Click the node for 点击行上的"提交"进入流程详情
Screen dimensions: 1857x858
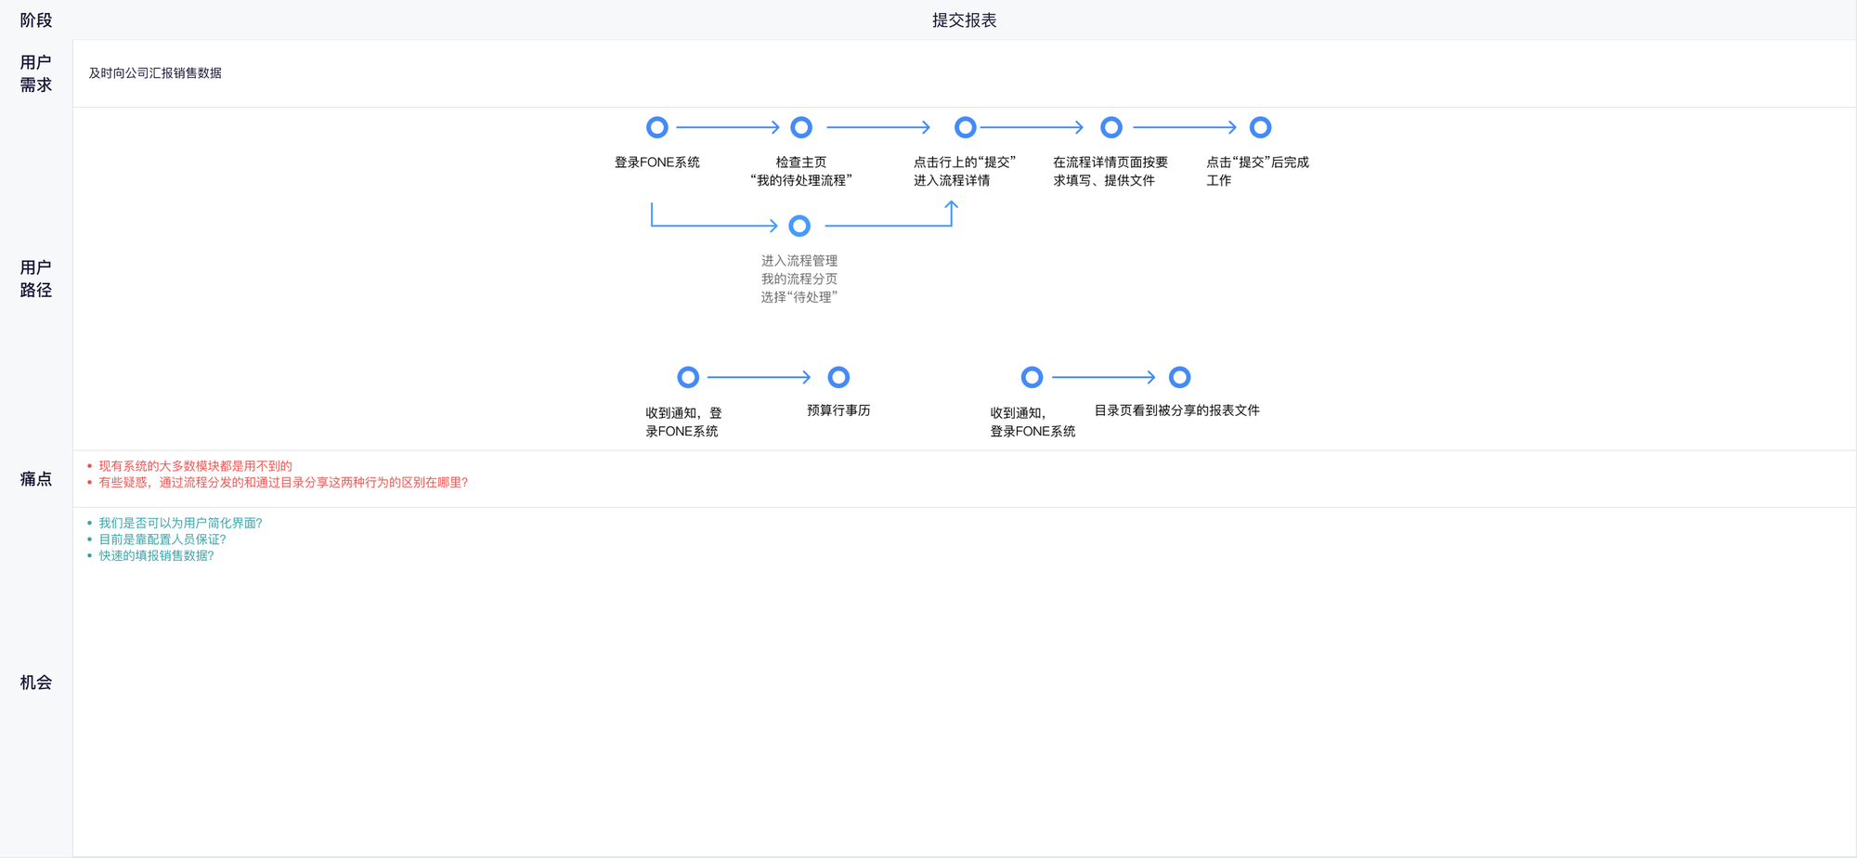(965, 127)
